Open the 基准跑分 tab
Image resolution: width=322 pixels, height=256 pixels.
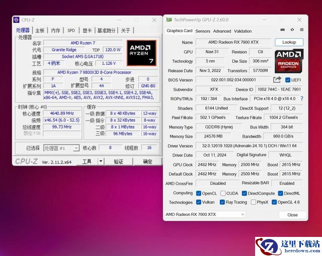(106, 31)
